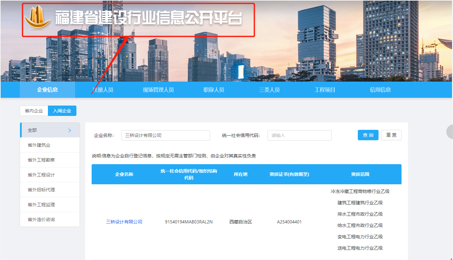Select the 工程项目 navigation tab

pyautogui.click(x=325, y=90)
